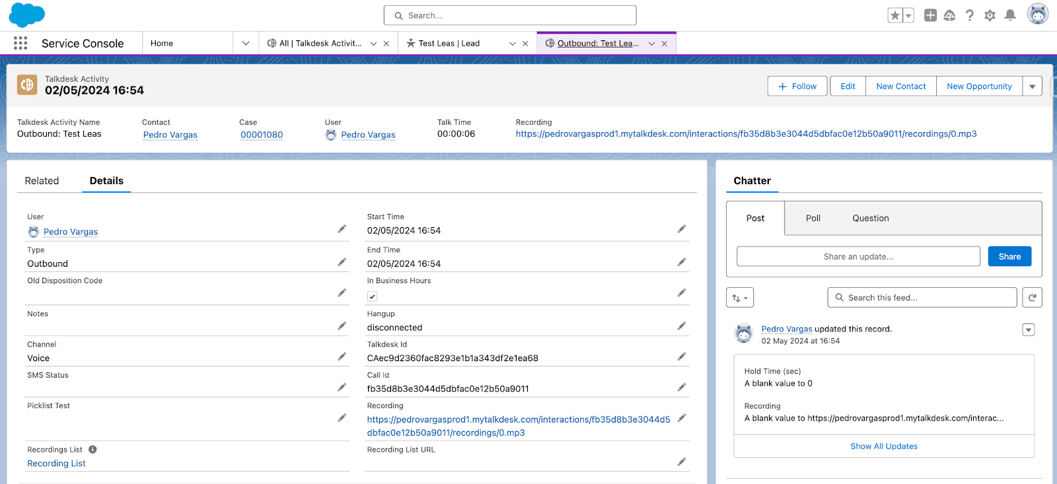Expand more actions dropdown beside New Opportunity
This screenshot has width=1057, height=484.
(1033, 86)
